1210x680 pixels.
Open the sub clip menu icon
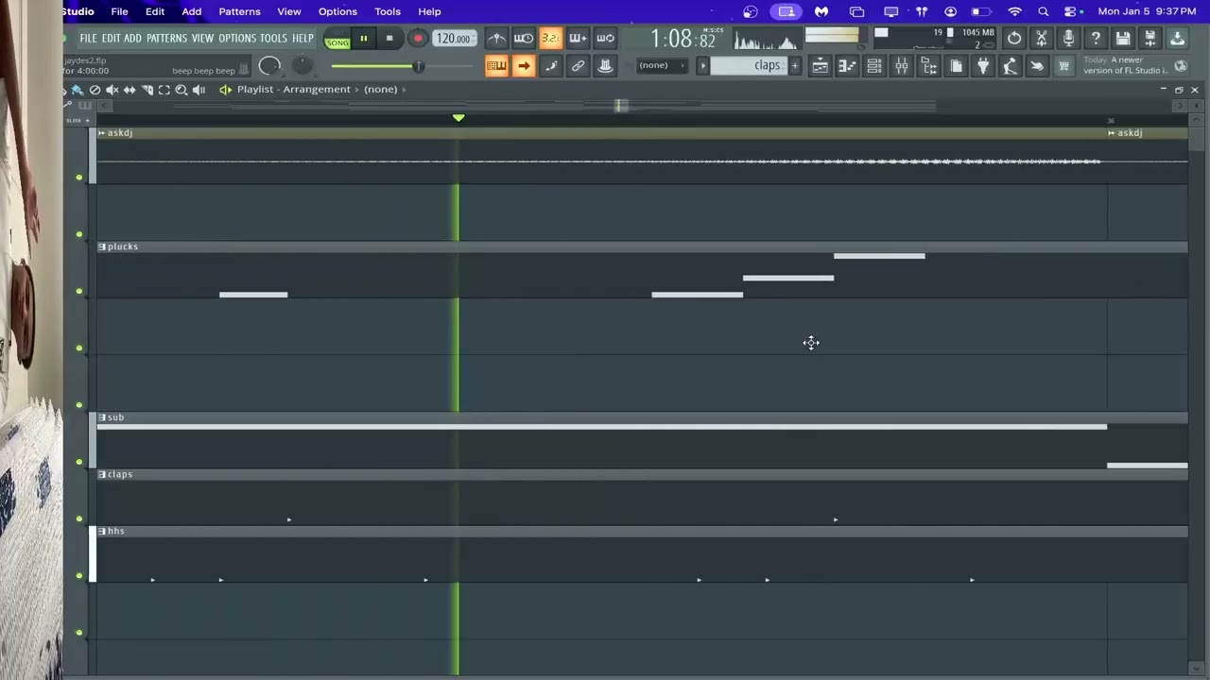tap(102, 417)
